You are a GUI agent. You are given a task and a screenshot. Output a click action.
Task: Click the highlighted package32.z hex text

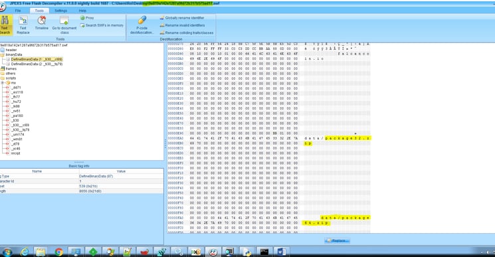click(348, 138)
